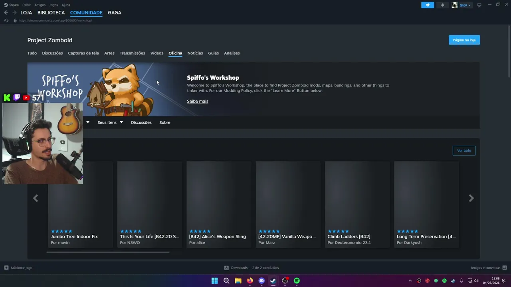This screenshot has height=287, width=511.
Task: Switch to the Transmissões tab
Action: pyautogui.click(x=132, y=53)
